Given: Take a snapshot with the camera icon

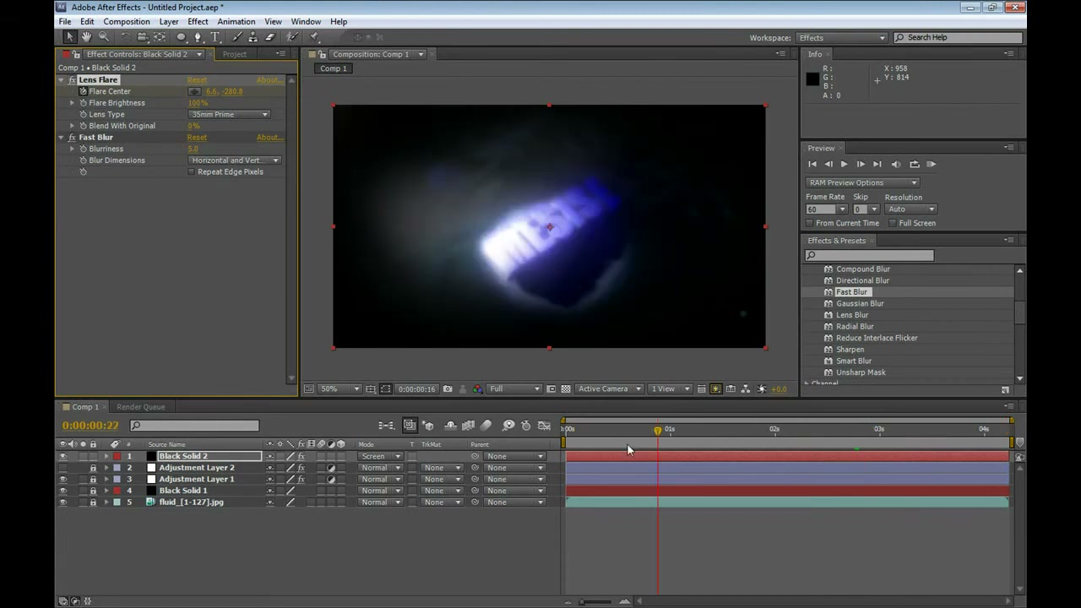Looking at the screenshot, I should 448,388.
